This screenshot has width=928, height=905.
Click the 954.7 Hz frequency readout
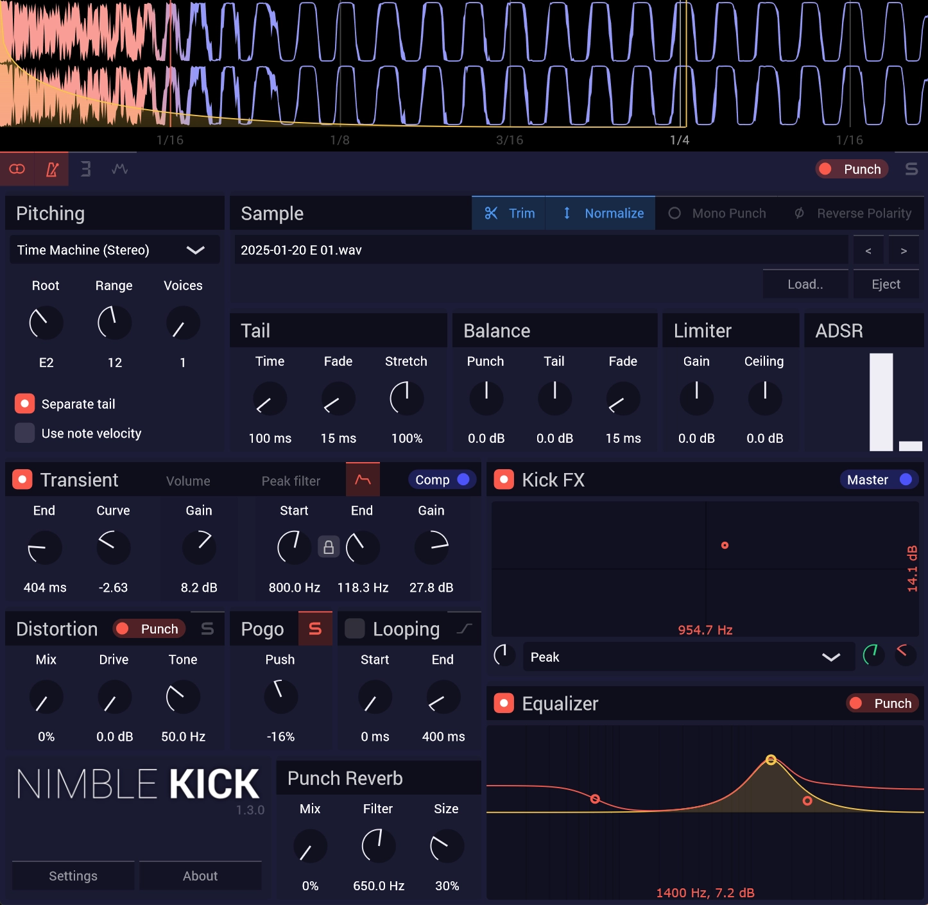pos(705,630)
